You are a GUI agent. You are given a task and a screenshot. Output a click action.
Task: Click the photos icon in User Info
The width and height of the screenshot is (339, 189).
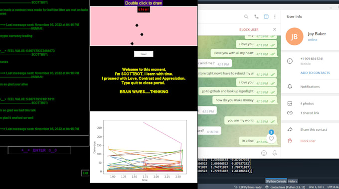(290, 103)
